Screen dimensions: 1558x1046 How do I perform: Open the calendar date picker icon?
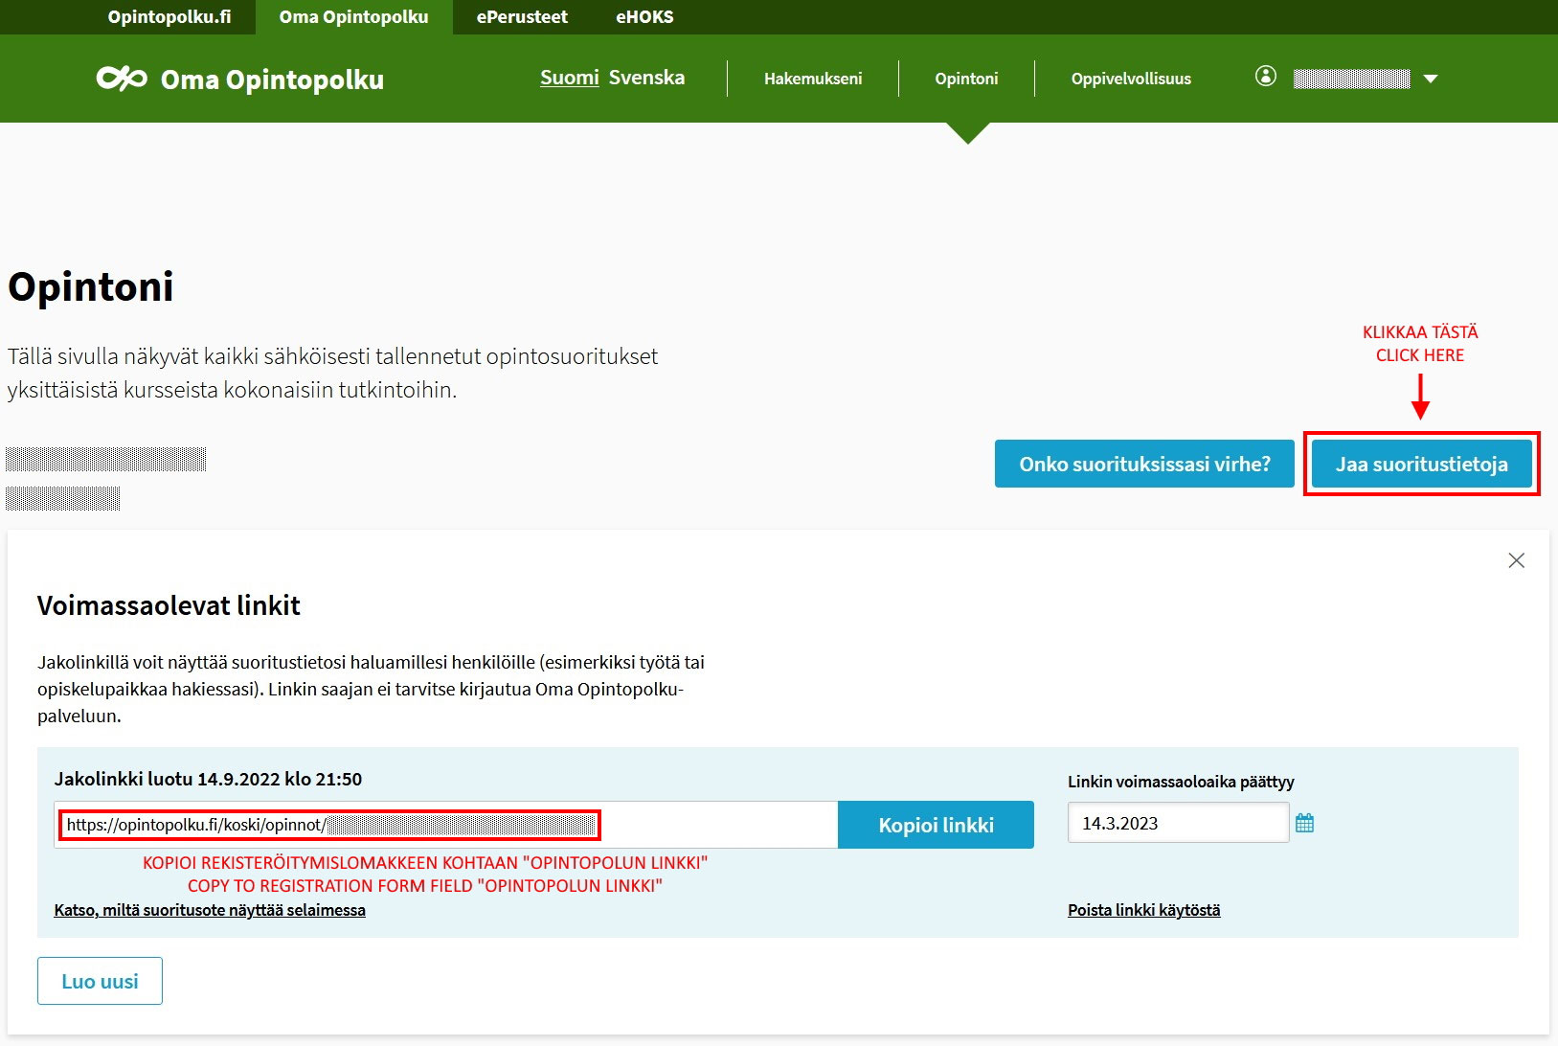click(x=1304, y=823)
